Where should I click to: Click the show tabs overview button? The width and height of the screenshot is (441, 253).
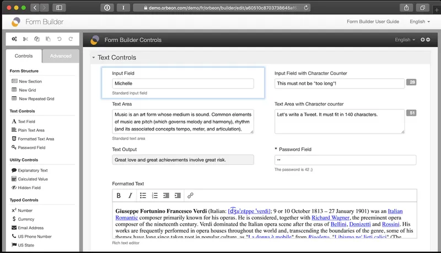422,8
